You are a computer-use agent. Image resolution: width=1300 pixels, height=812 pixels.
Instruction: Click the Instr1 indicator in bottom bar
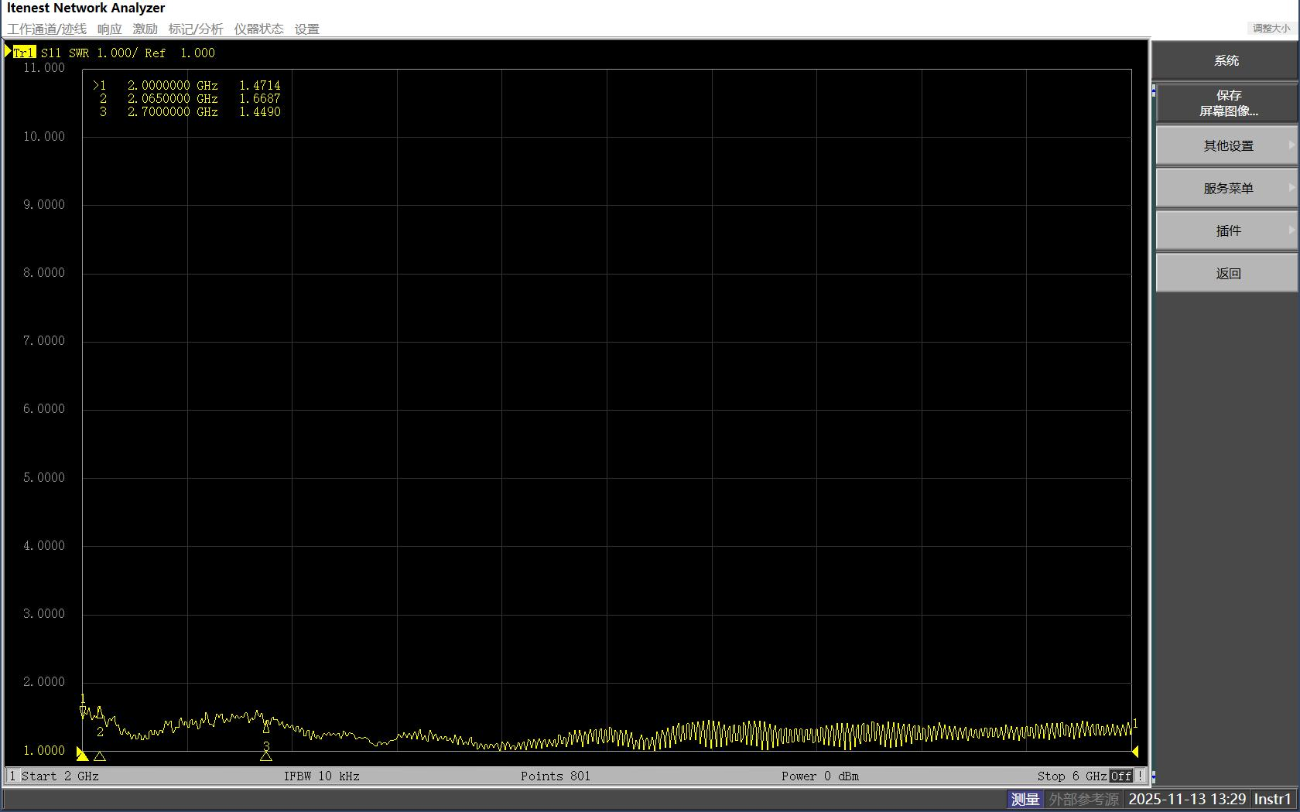1272,799
